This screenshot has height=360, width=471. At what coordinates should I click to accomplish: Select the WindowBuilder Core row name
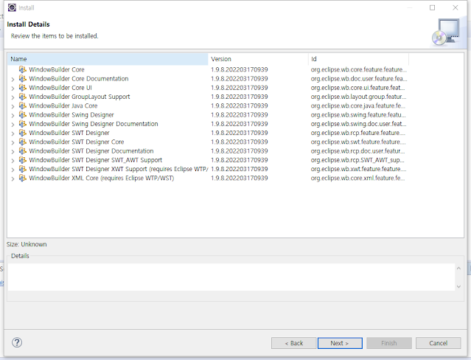coord(57,69)
